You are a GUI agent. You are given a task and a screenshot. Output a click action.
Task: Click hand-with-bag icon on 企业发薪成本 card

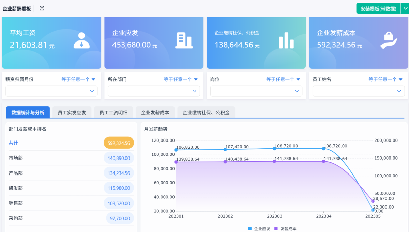pos(389,40)
